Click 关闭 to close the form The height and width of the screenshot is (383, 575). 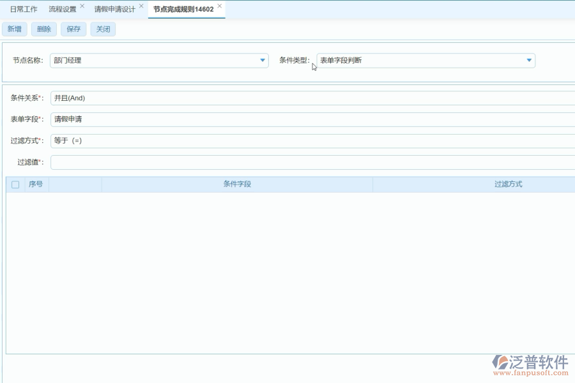[102, 29]
